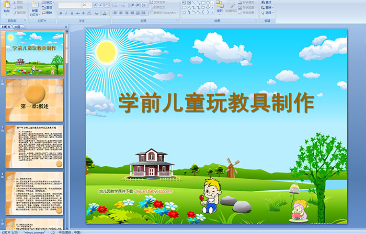This screenshot has width=366, height=234.
Task: Clear all formatting icon
Action: (107, 5)
